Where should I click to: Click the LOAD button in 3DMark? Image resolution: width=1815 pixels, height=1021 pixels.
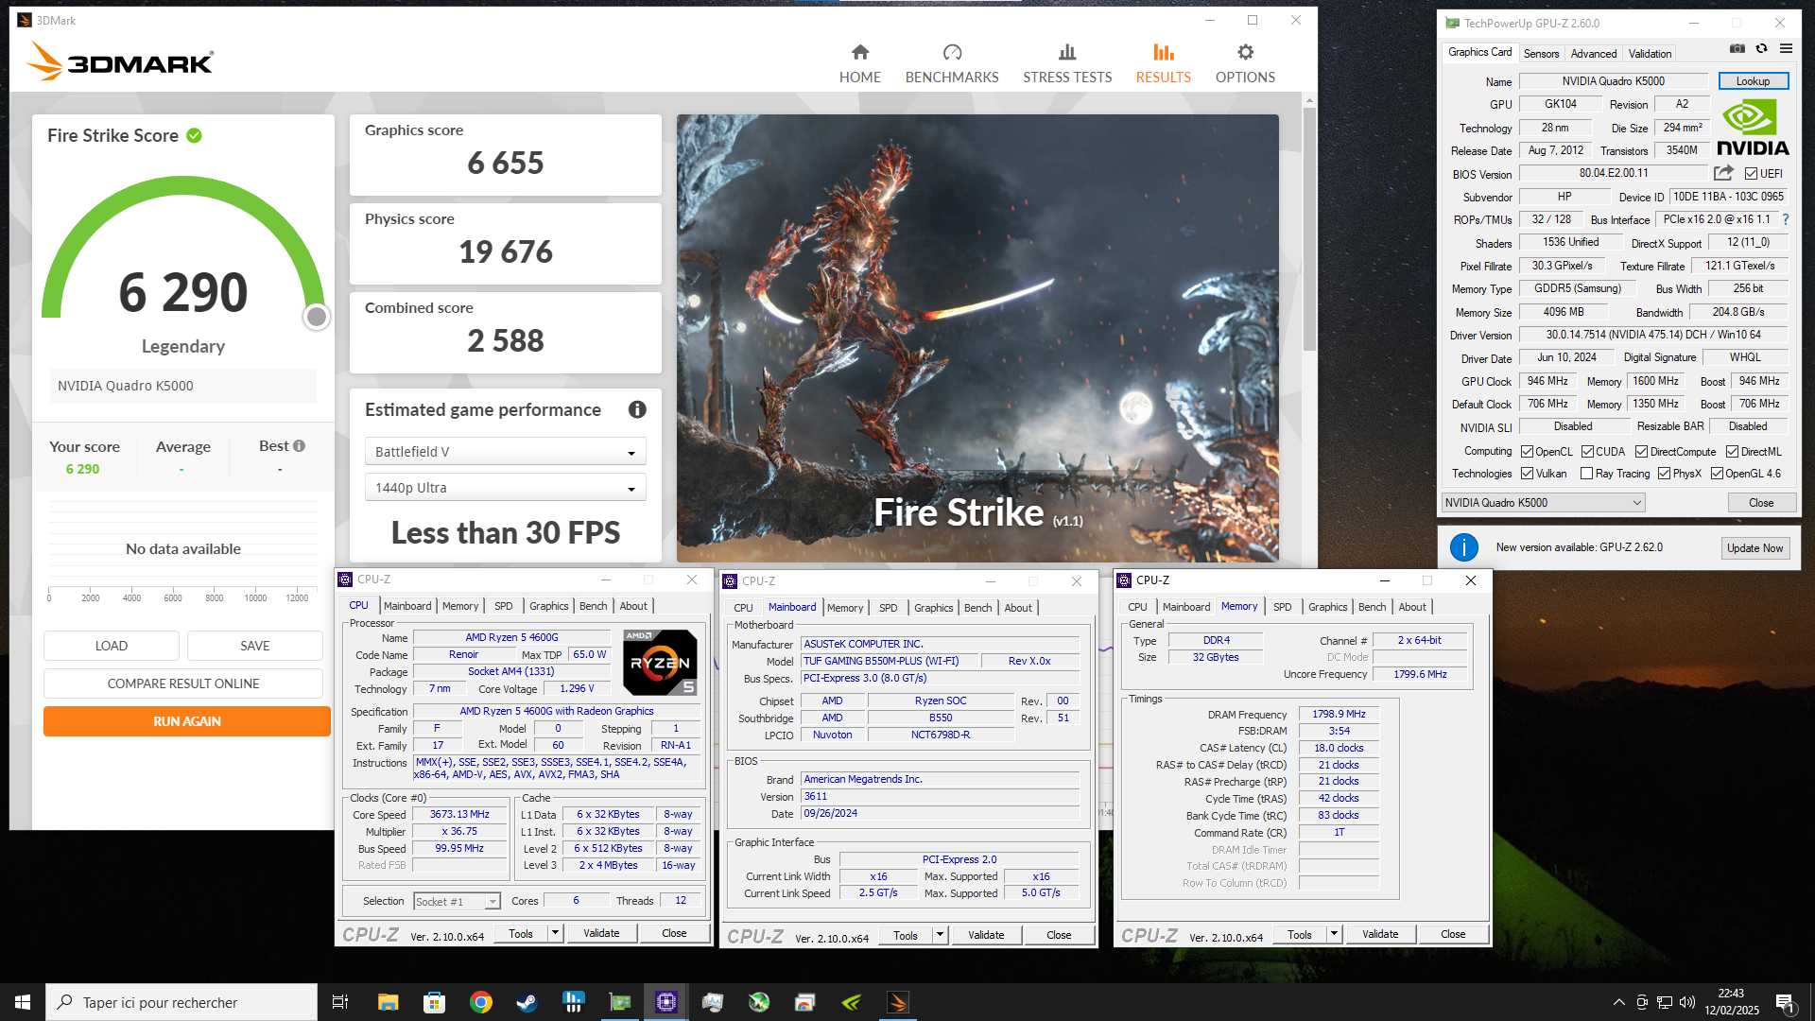click(112, 646)
